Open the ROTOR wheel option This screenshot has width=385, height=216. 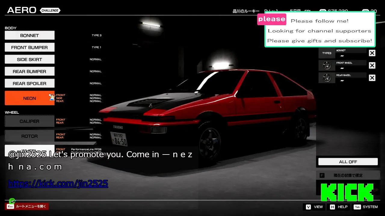(29, 136)
